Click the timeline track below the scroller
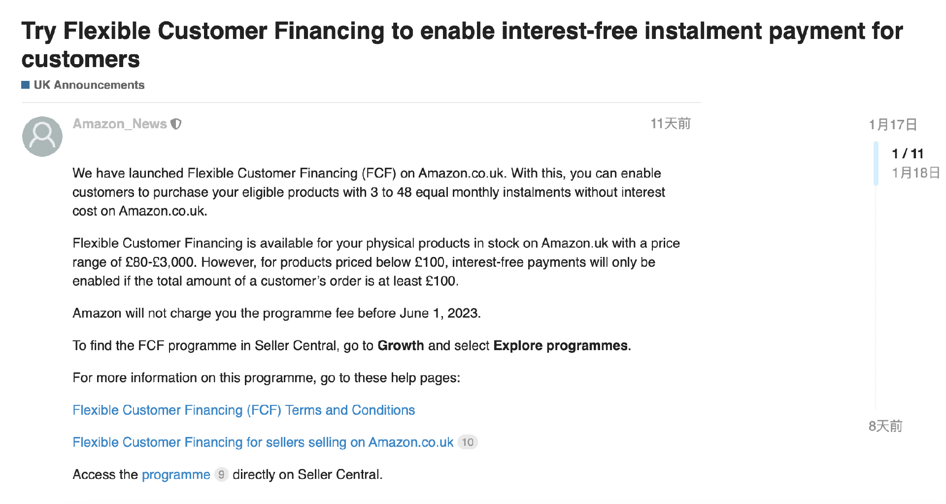Image resolution: width=946 pixels, height=504 pixels. (876, 296)
